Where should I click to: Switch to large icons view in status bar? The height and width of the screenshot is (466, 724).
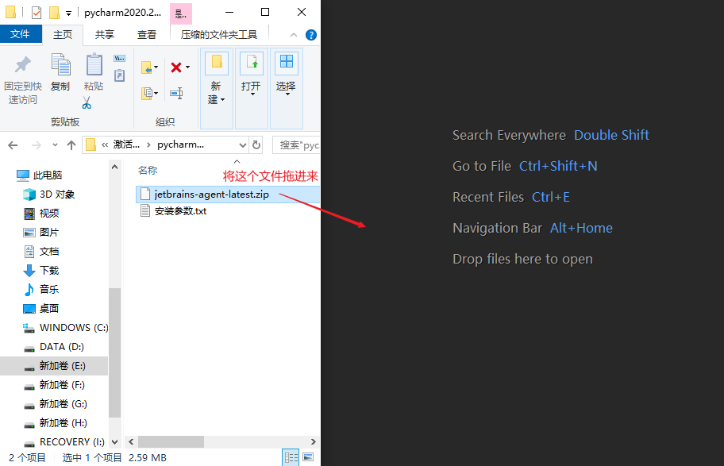tap(308, 458)
